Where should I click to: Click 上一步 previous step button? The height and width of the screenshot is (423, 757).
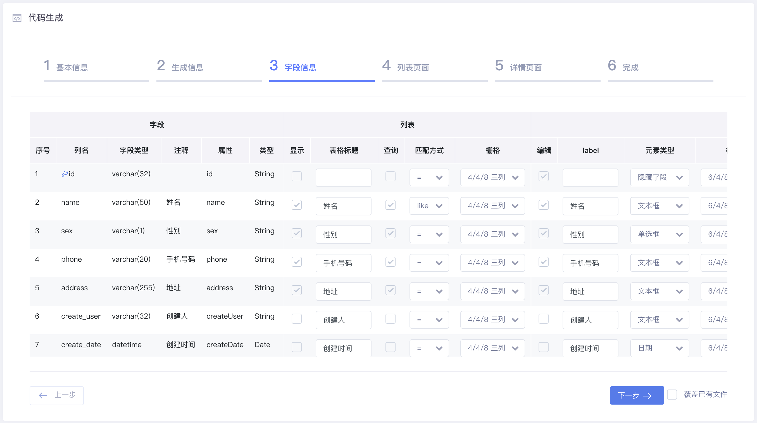(57, 395)
